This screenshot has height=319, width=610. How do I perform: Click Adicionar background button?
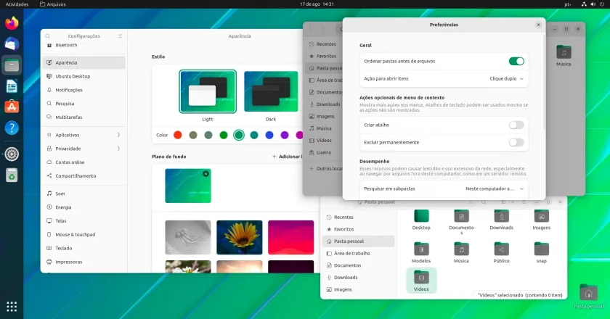[287, 156]
